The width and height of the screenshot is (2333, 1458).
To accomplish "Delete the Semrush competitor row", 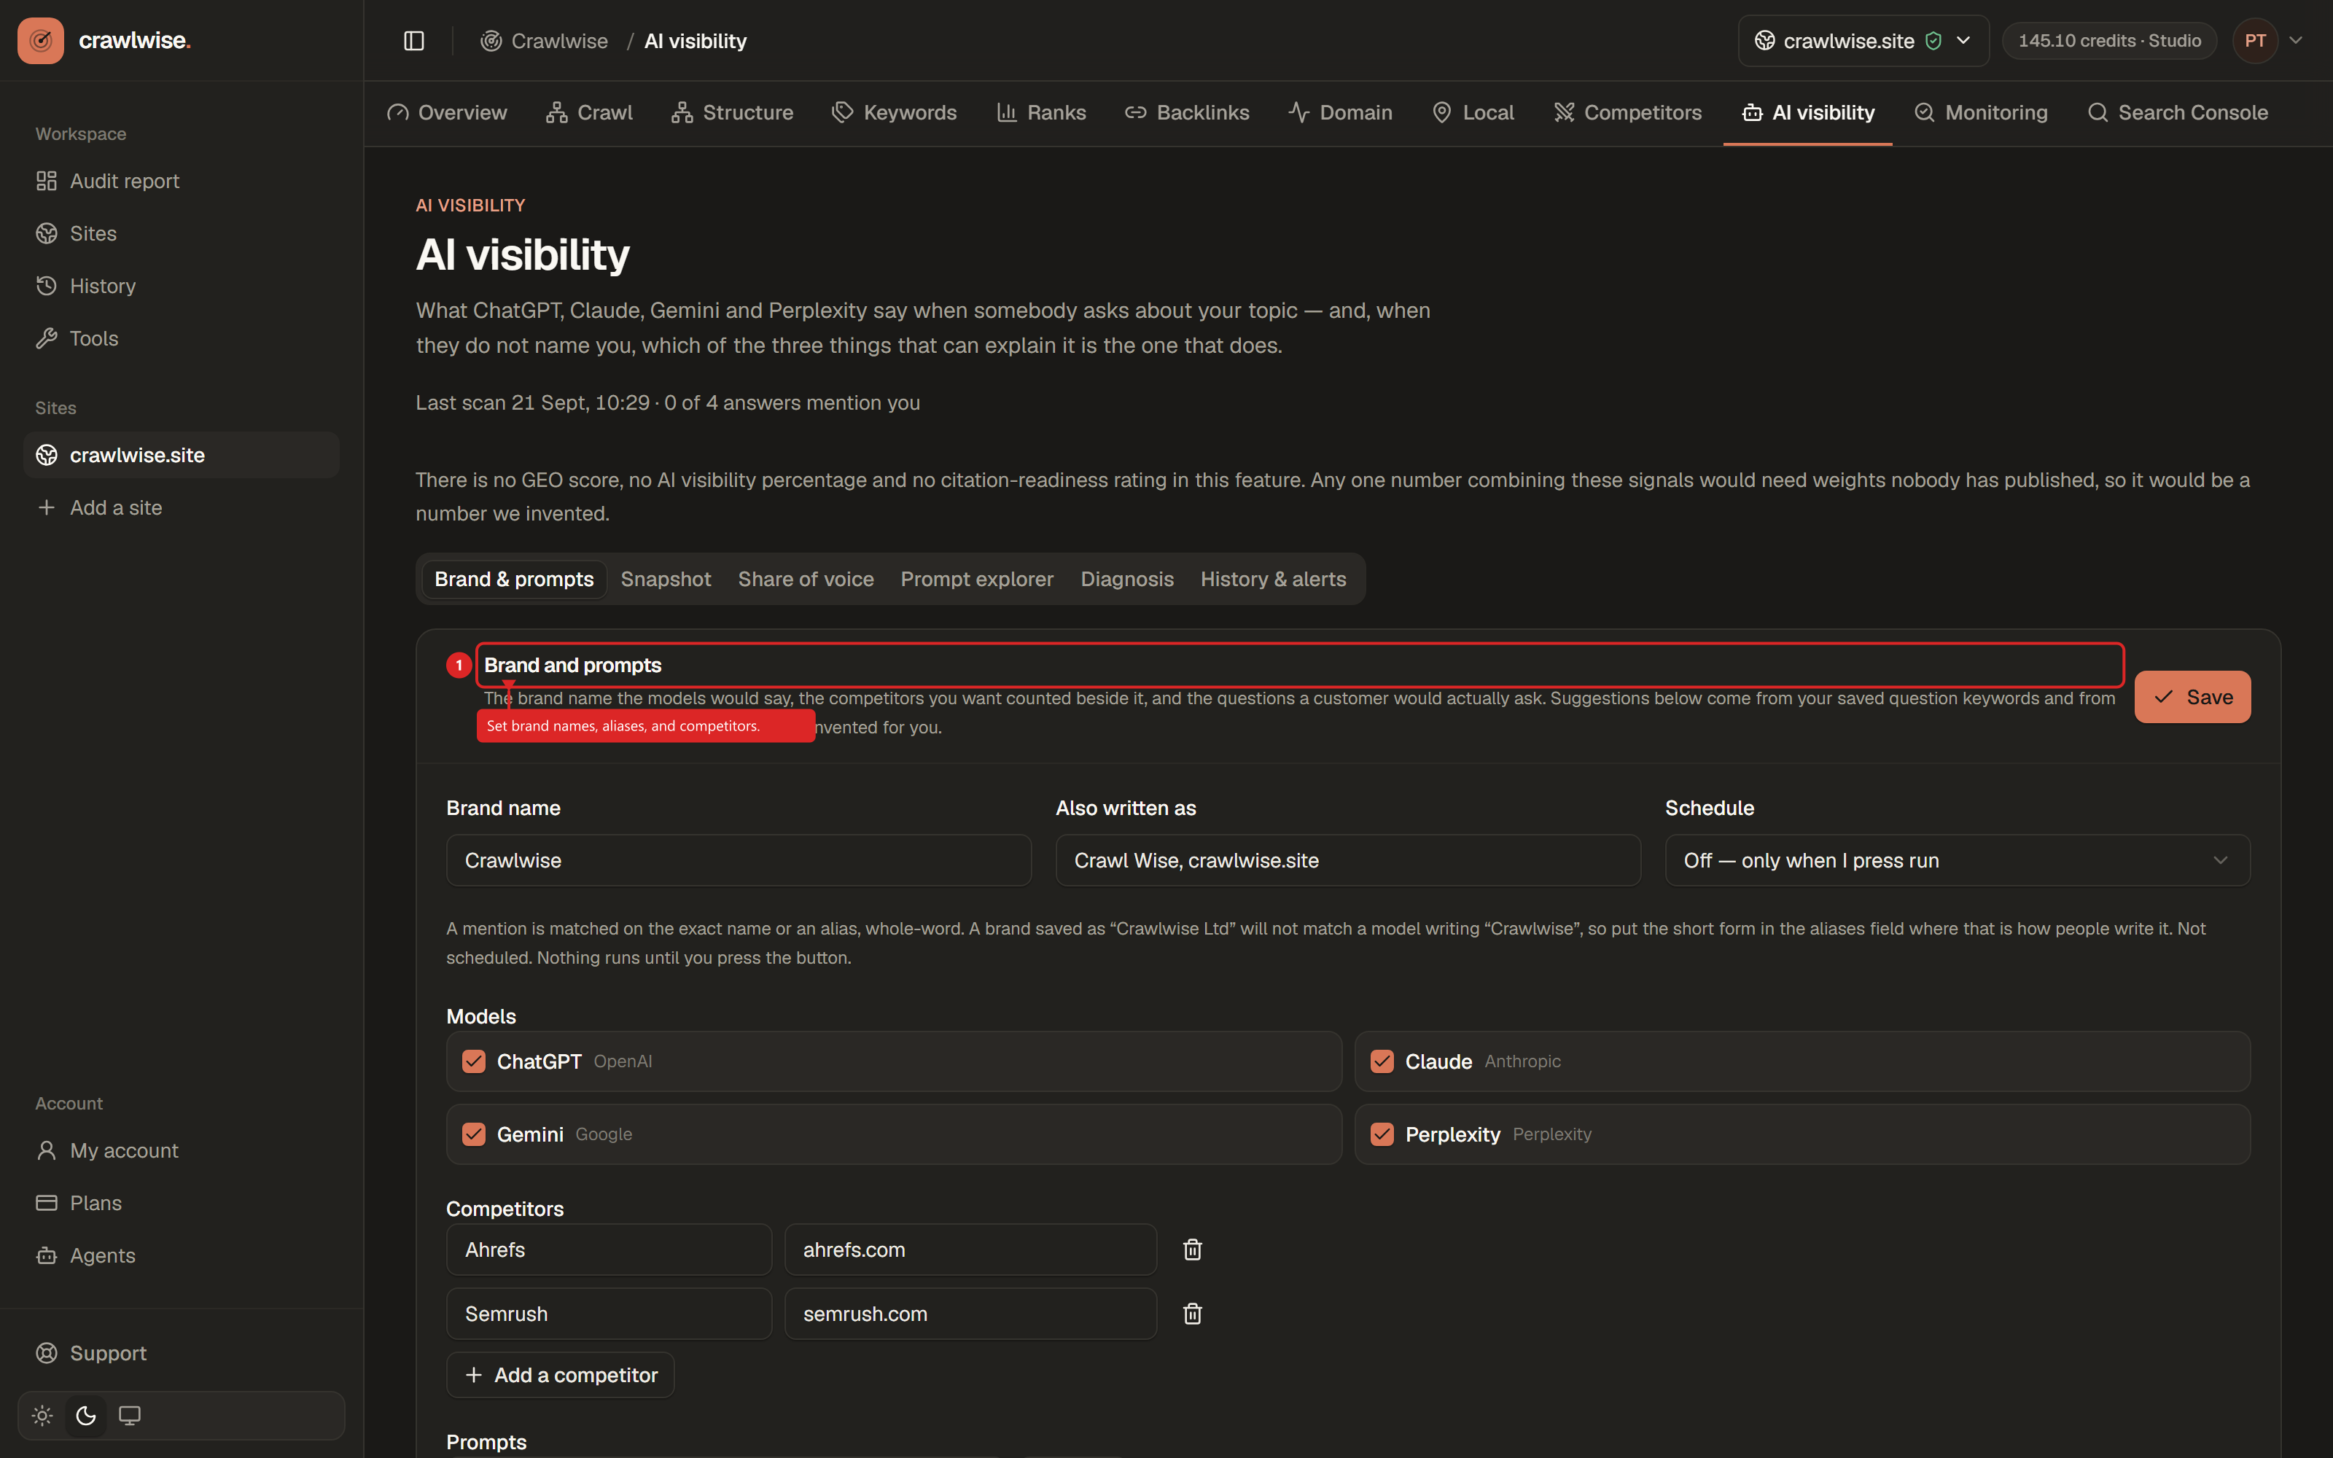I will (1193, 1314).
